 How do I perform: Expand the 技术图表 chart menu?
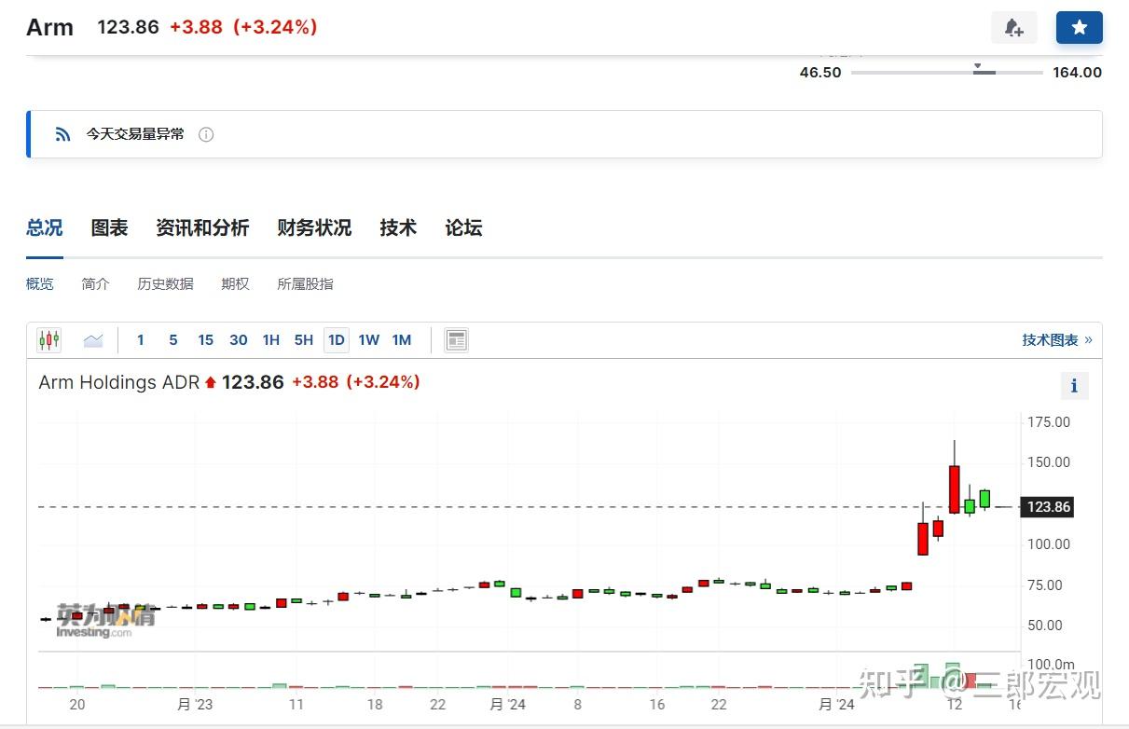(1056, 339)
